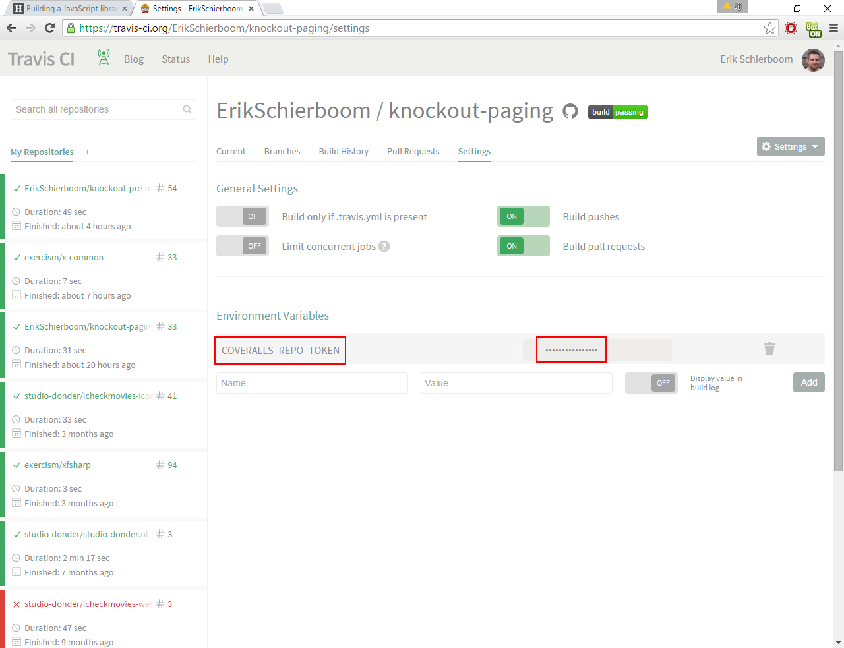Select the My Repositories tab
The height and width of the screenshot is (648, 844).
42,152
